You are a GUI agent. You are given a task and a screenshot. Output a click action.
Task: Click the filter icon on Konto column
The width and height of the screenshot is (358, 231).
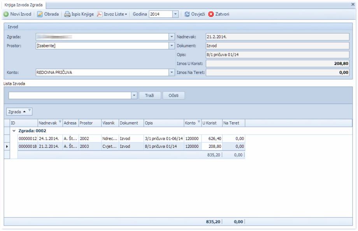(x=198, y=123)
